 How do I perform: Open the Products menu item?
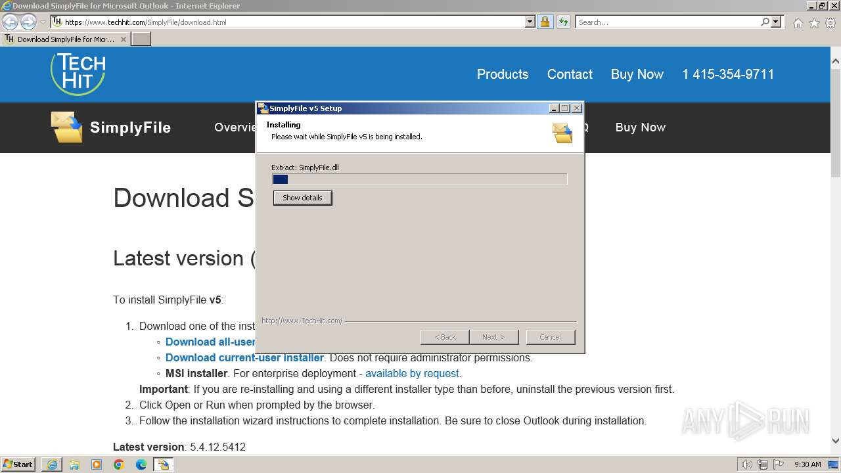click(x=503, y=74)
